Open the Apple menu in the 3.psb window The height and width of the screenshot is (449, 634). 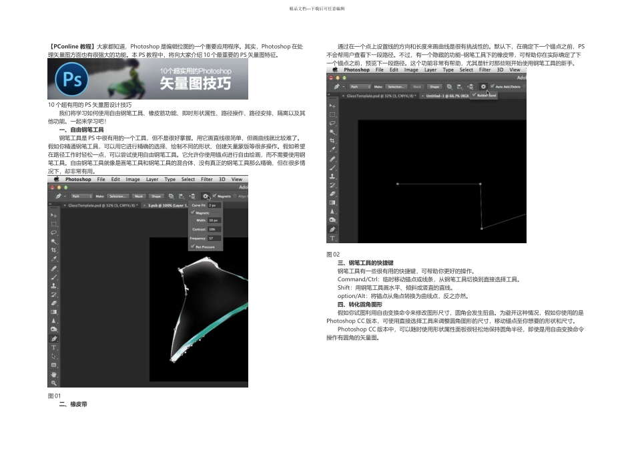click(x=57, y=179)
